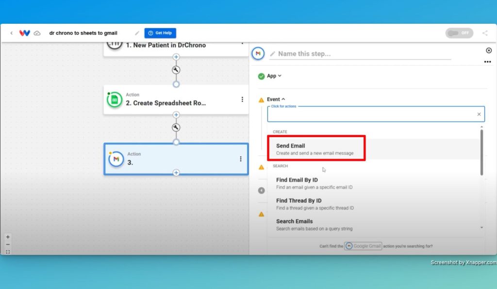Expand the App section
This screenshot has height=289, width=497.
274,76
